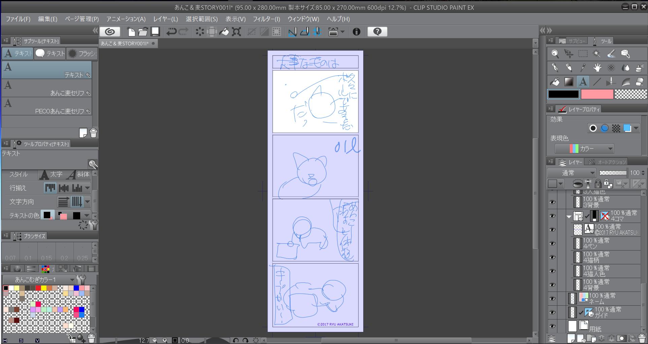Toggle 太字 bold style

[51, 175]
